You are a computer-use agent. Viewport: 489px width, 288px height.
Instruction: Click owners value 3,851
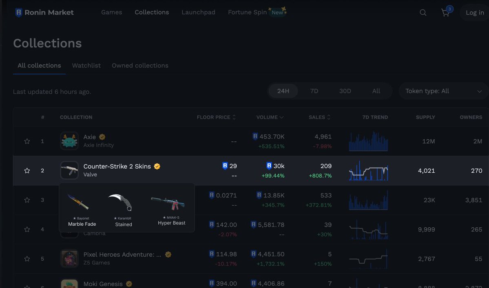(474, 200)
